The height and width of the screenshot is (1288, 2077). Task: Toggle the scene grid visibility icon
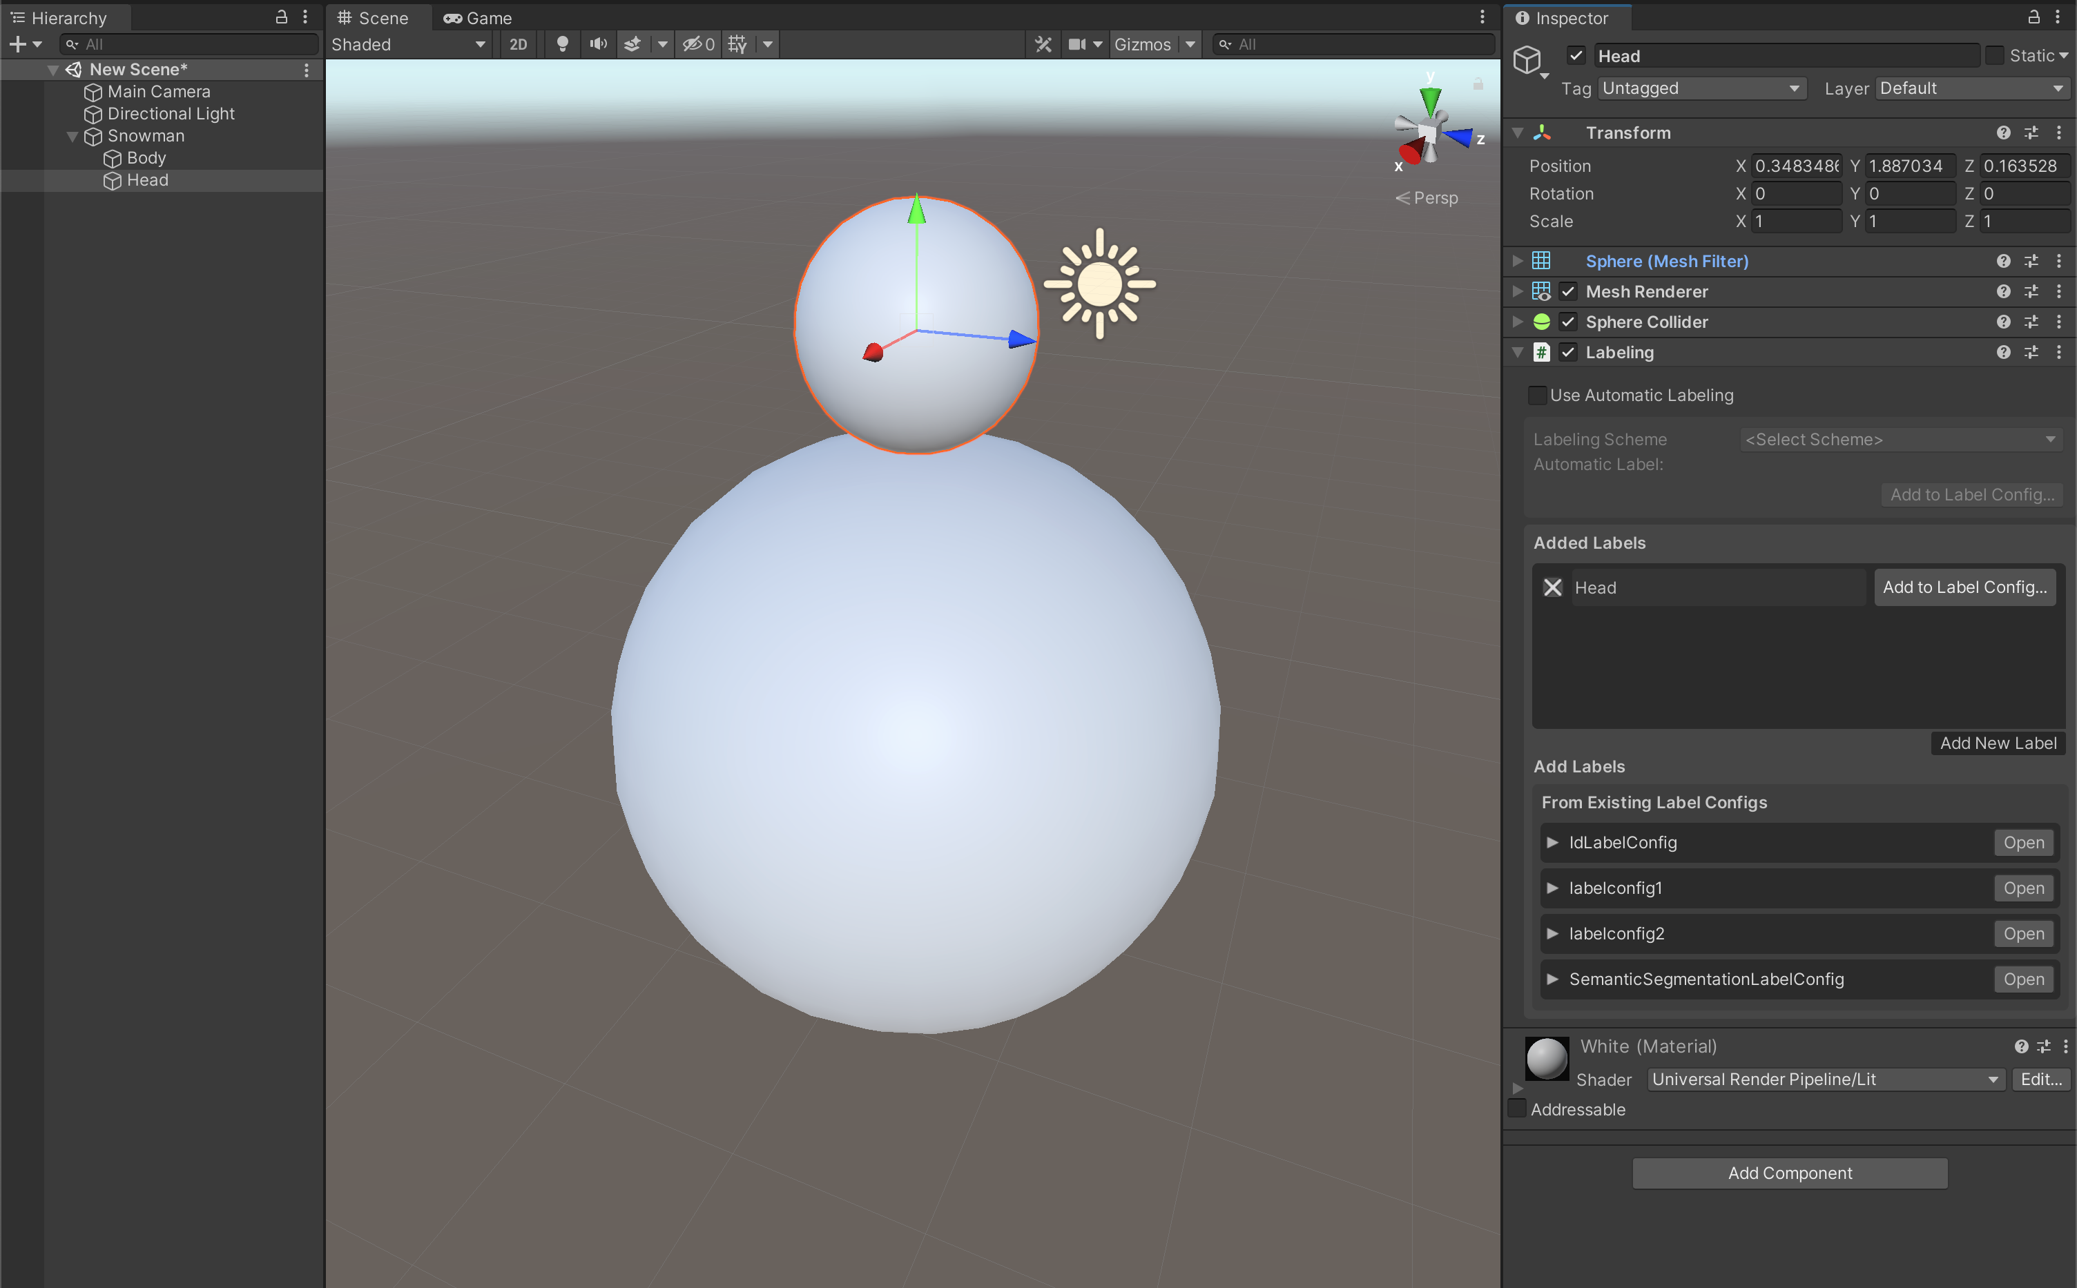tap(737, 44)
